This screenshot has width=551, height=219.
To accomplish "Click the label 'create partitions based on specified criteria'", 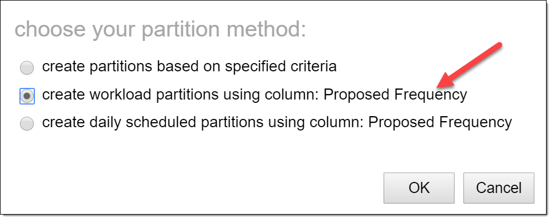I will tap(190, 66).
